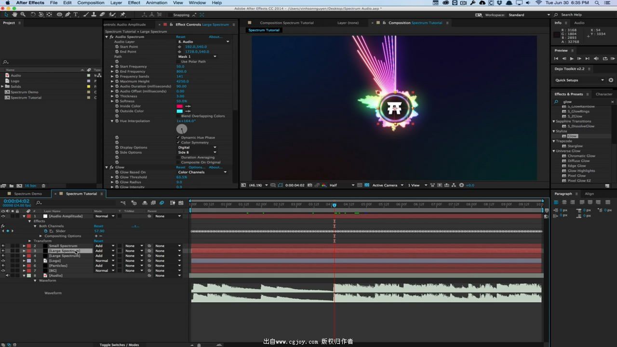Toggle Composite On Original checkbox
Image resolution: width=617 pixels, height=347 pixels.
click(x=178, y=162)
